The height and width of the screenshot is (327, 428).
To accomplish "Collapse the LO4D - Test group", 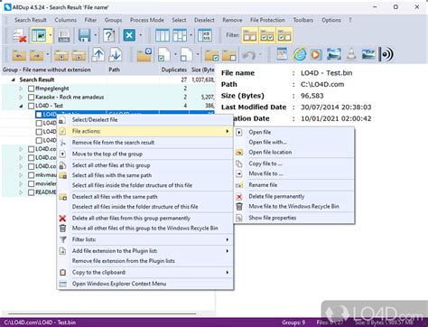I will [x=21, y=106].
